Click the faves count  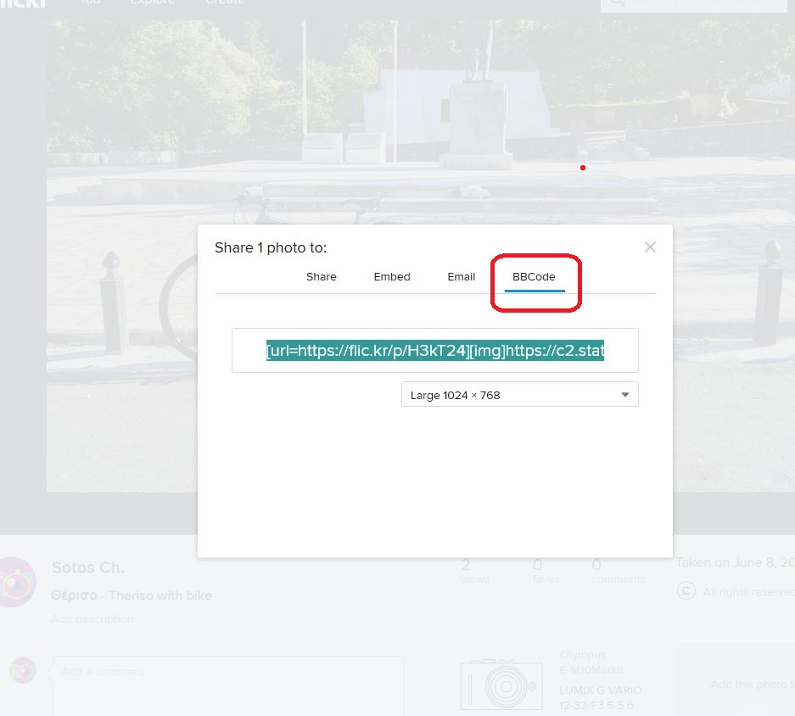546,570
